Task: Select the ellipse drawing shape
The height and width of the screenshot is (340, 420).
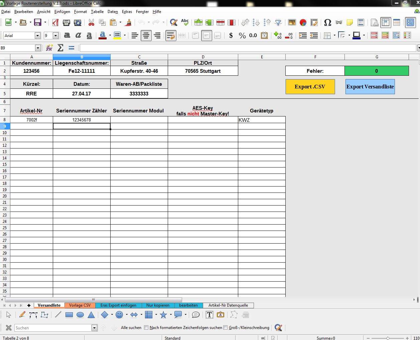Action: point(80,315)
